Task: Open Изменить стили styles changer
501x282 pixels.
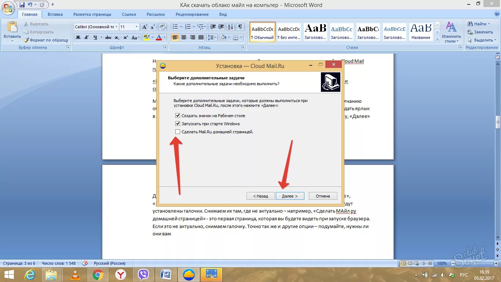Action: [451, 32]
